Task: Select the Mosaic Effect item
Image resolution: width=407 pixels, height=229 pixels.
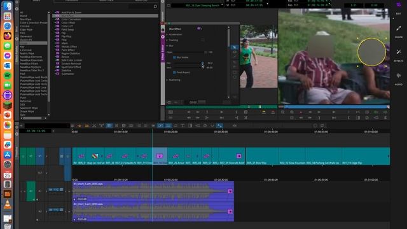Action: click(69, 46)
